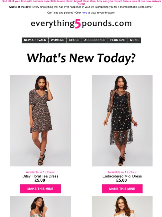Image resolution: width=162 pixels, height=217 pixels.
Task: Open the white off-shoulder top photo
Action: [122, 206]
